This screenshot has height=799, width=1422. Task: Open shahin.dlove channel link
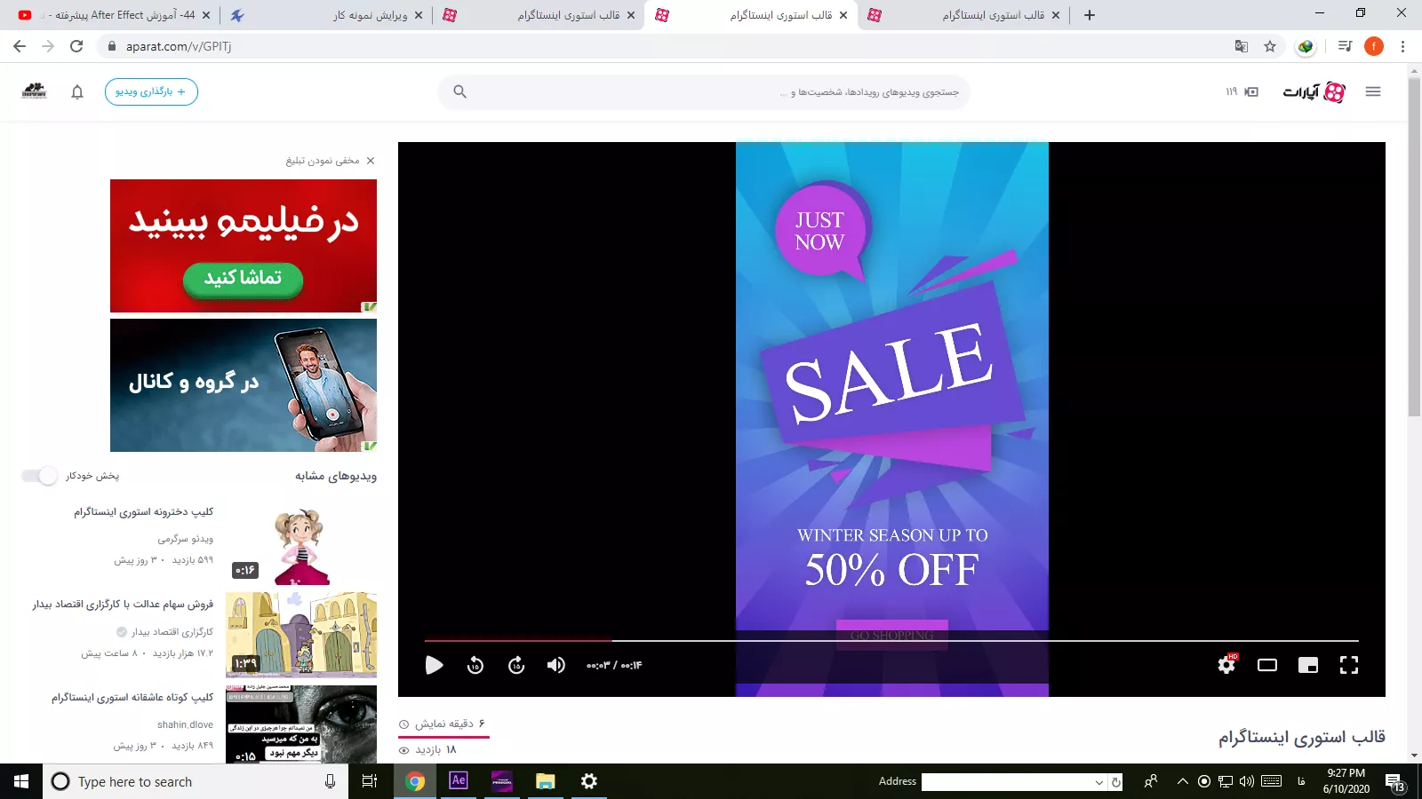pyautogui.click(x=185, y=724)
